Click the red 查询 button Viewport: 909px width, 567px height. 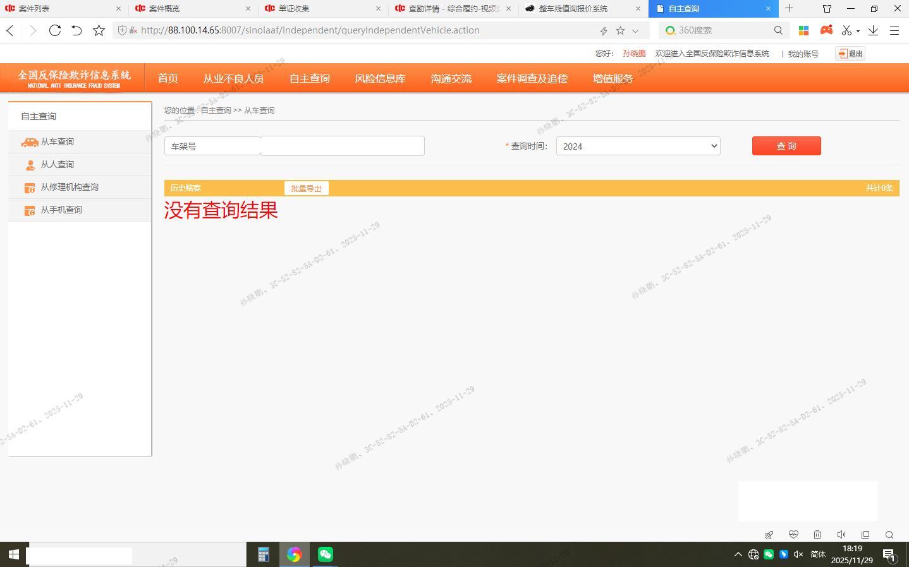[x=786, y=146]
